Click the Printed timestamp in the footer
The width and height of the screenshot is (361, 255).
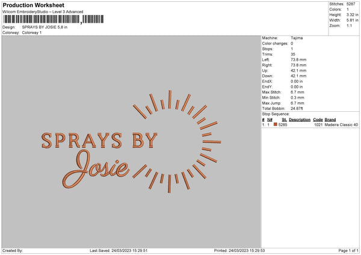[239, 250]
